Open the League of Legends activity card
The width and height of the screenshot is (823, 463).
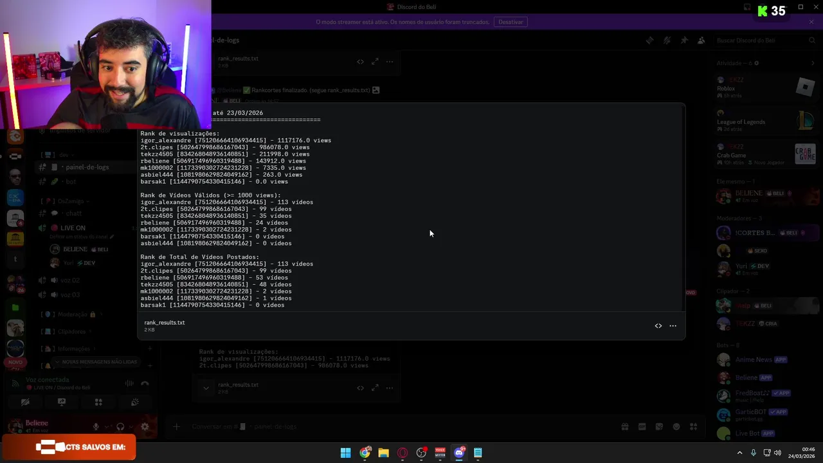(766, 121)
